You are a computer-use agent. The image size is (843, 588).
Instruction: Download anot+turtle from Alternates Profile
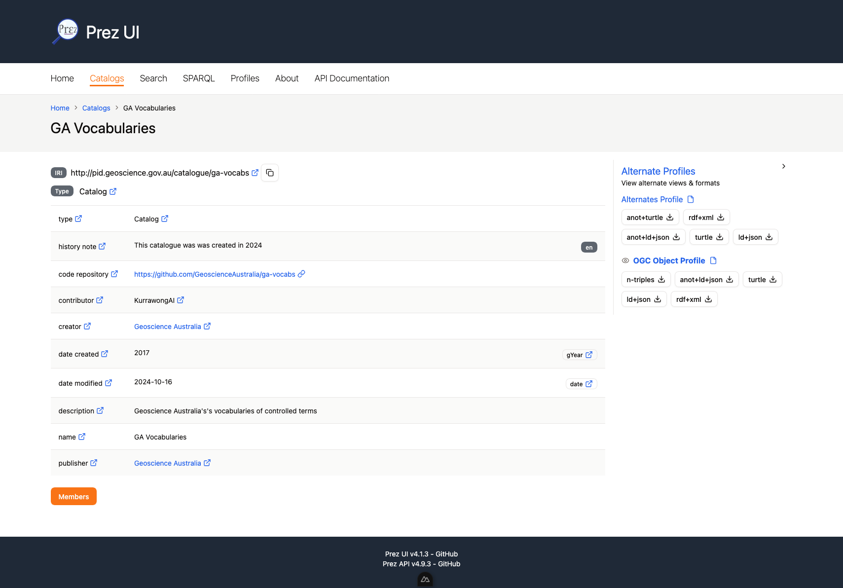click(650, 217)
